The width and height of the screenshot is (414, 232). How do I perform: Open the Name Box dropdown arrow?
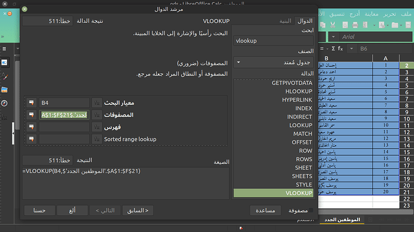tap(352, 49)
